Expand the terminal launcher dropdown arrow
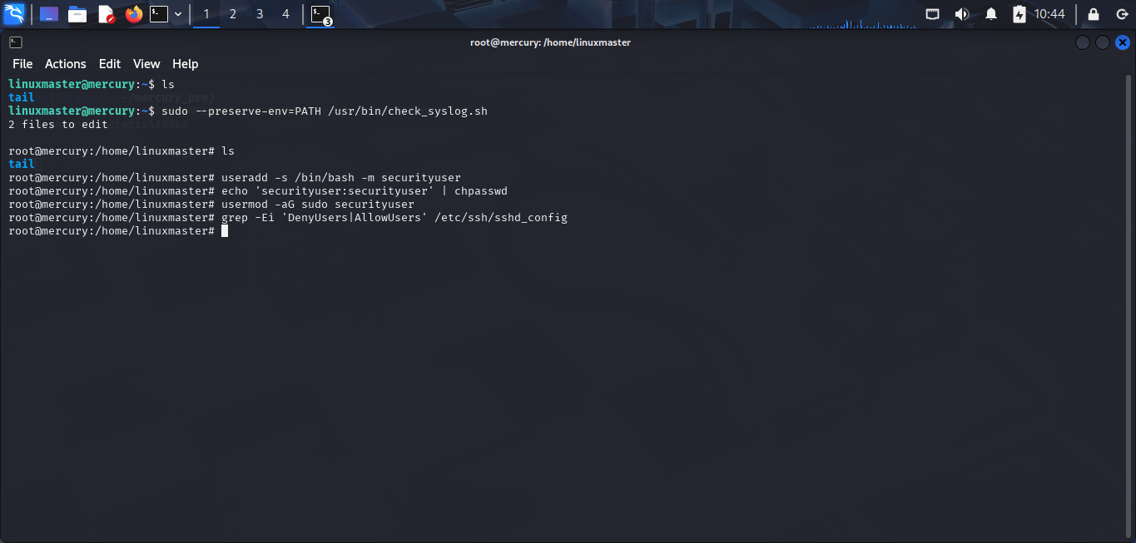 pos(178,14)
